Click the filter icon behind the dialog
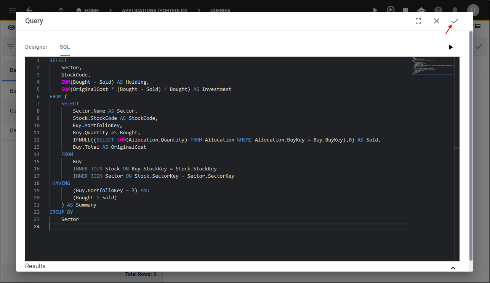This screenshot has height=283, width=490. 11,46
